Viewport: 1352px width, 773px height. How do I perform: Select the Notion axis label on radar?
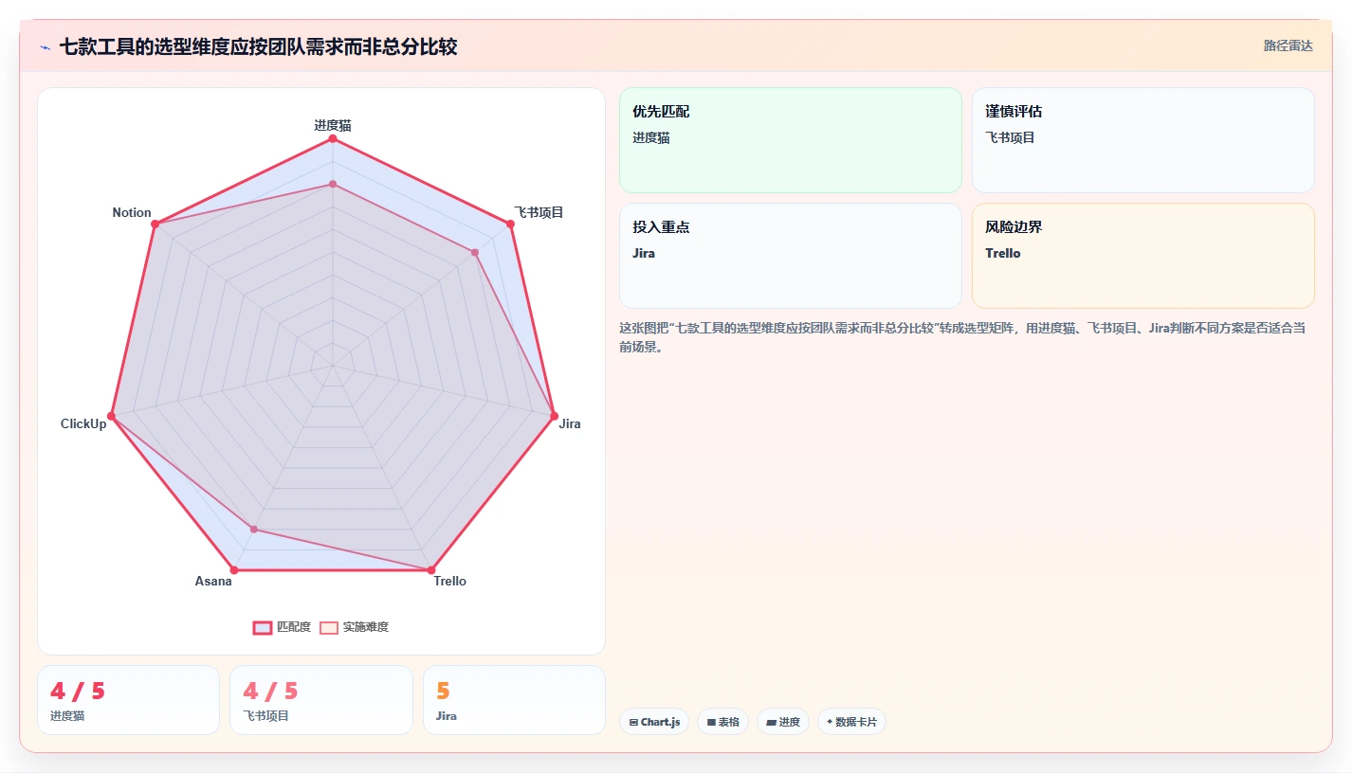pos(132,212)
